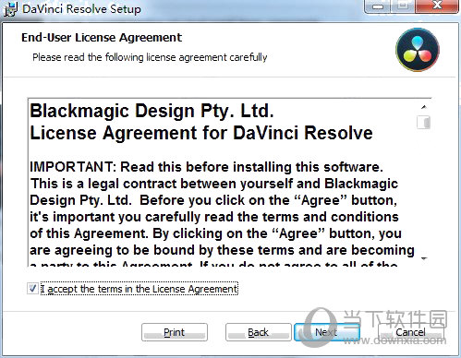461x358 pixels.
Task: Minimize the setup window
Action: [x=378, y=6]
